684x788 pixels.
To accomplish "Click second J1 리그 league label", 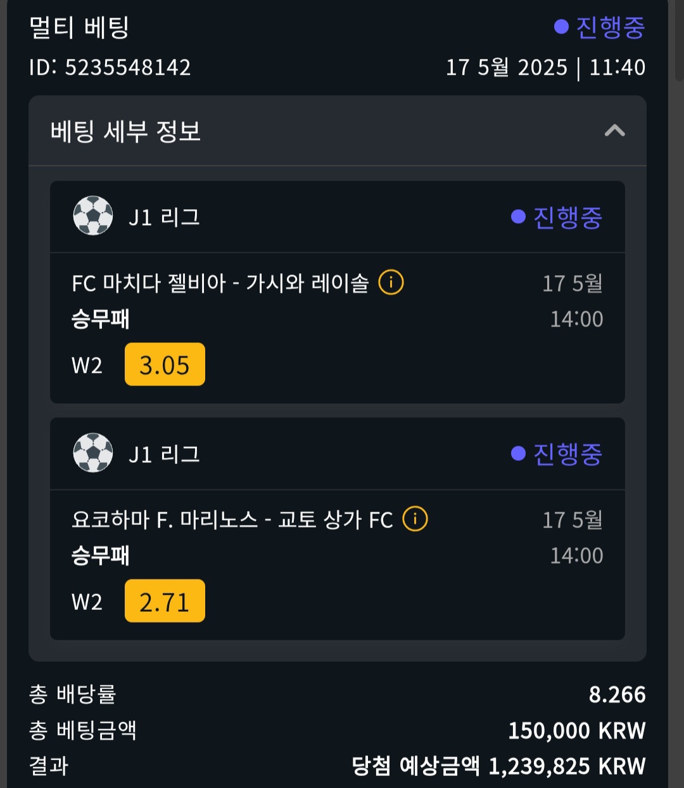I will [x=164, y=454].
